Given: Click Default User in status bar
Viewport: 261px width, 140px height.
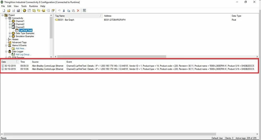Looking at the screenshot, I should point(217,138).
